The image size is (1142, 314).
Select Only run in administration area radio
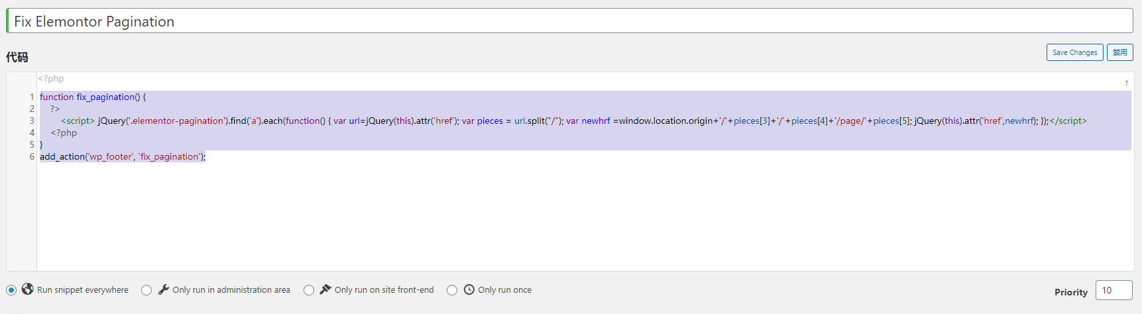[146, 290]
